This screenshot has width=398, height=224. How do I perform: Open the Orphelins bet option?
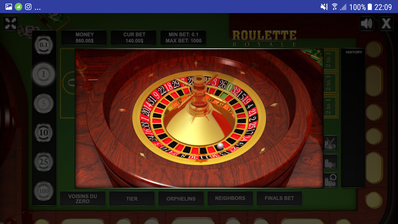pos(181,199)
